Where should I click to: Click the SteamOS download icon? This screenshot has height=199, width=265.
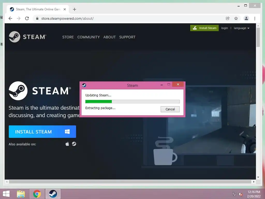pos(74,144)
